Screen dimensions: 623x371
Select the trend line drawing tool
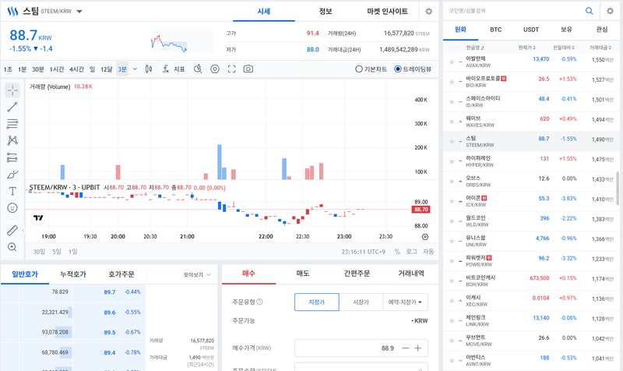coord(12,108)
